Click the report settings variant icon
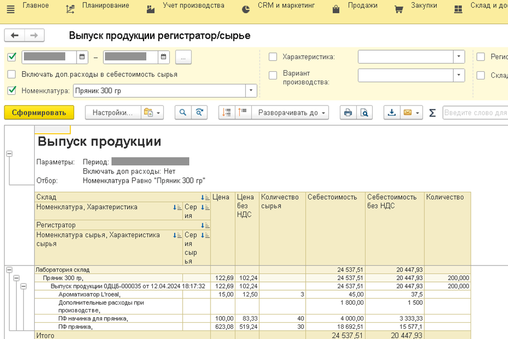This screenshot has width=508, height=339. 148,113
